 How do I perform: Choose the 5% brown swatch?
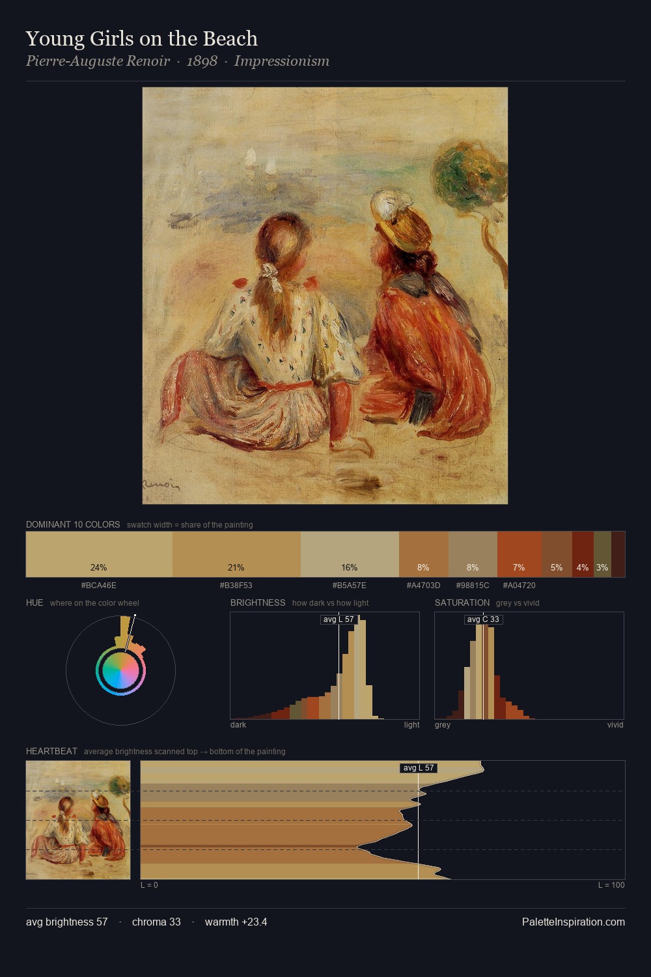557,554
